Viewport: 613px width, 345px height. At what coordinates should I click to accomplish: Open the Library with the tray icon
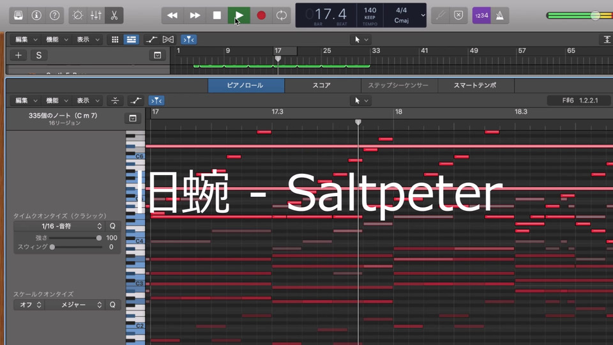click(18, 15)
